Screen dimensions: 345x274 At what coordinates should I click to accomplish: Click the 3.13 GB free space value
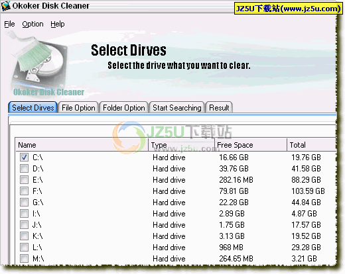(232, 236)
